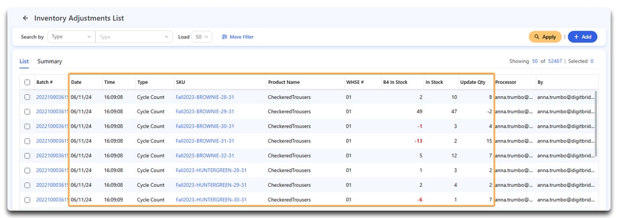
Task: Click the By column header
Action: click(540, 83)
